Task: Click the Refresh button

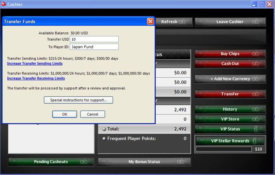Action: [x=174, y=22]
